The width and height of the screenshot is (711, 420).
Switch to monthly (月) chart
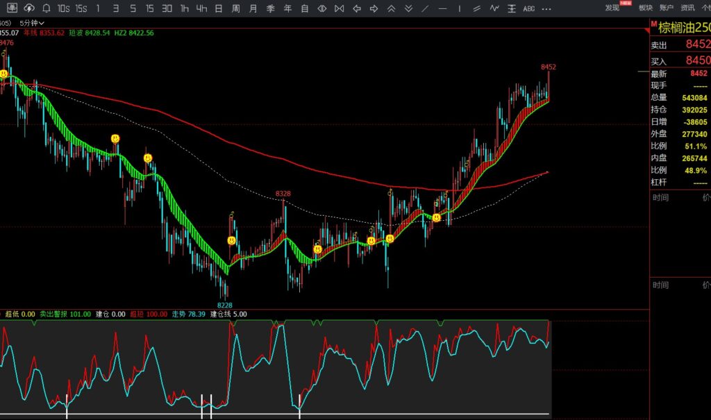[253, 8]
